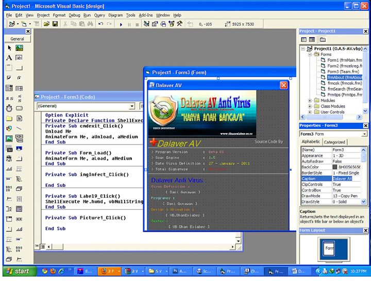
Task: Expand the Class Modules folder
Action: pyautogui.click(x=310, y=106)
